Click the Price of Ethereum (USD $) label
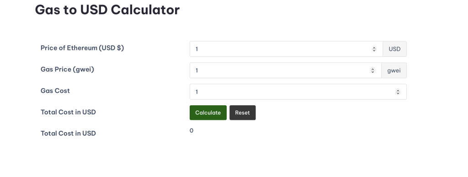 click(82, 48)
